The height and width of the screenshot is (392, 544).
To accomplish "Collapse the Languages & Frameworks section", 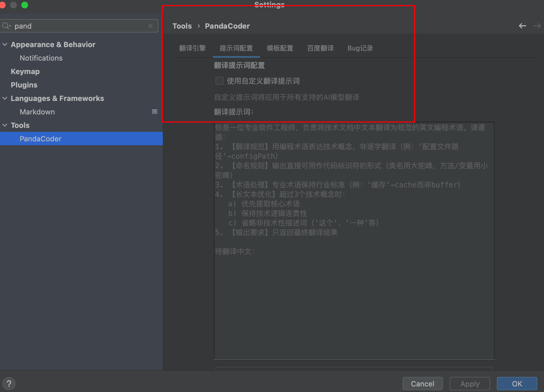I will coord(5,98).
